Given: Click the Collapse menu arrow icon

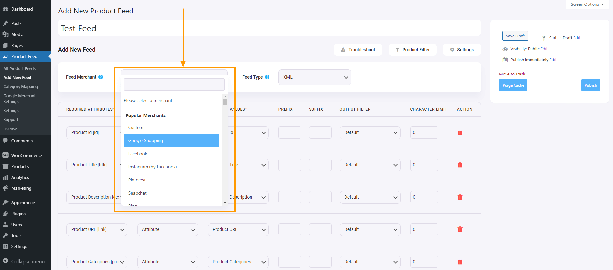Looking at the screenshot, I should tap(5, 261).
